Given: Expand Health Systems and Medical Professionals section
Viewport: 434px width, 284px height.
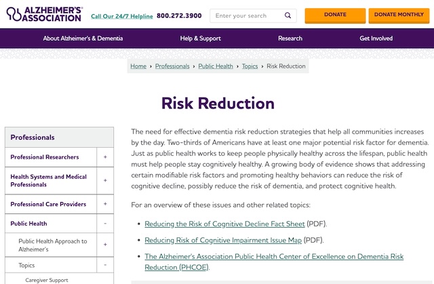Looking at the screenshot, I should [105, 181].
